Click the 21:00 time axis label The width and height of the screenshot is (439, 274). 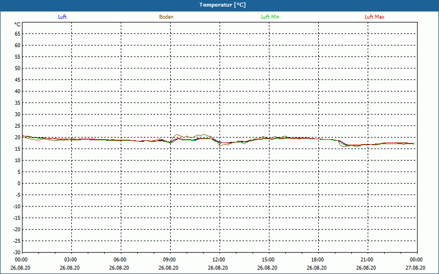coord(367,260)
